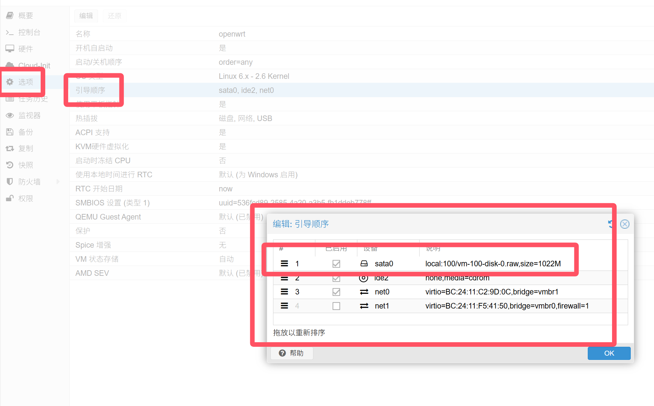This screenshot has width=654, height=406.
Task: Click the sata0 hard disk icon
Action: point(364,264)
